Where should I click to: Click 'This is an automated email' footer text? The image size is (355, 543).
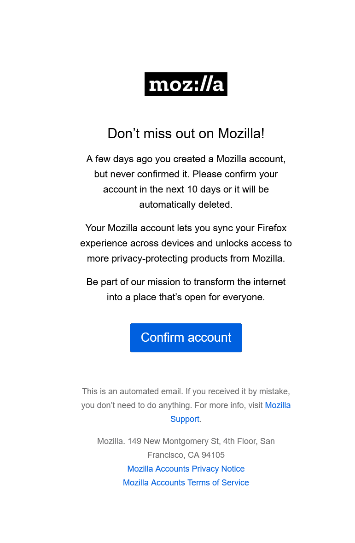click(x=186, y=391)
